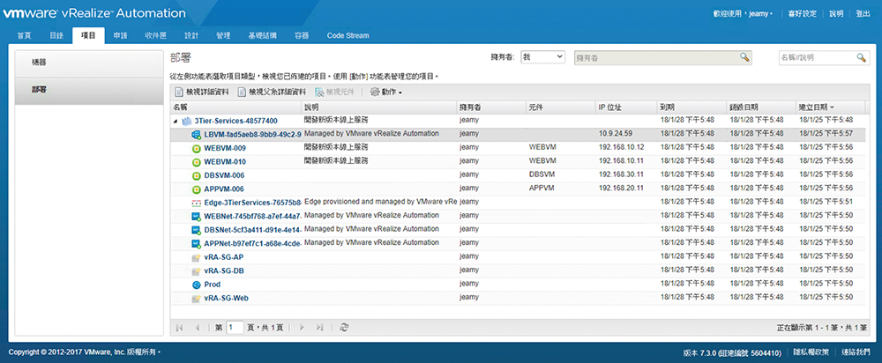
Task: Click the DBSNet network icon
Action: [197, 230]
